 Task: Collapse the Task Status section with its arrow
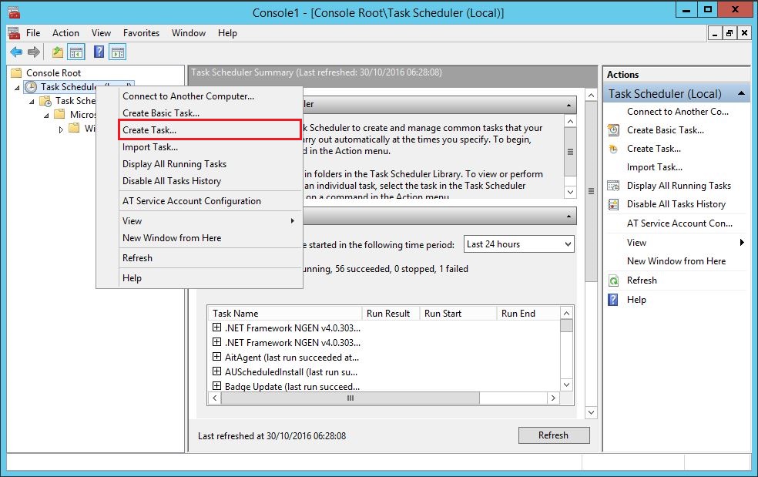click(568, 217)
